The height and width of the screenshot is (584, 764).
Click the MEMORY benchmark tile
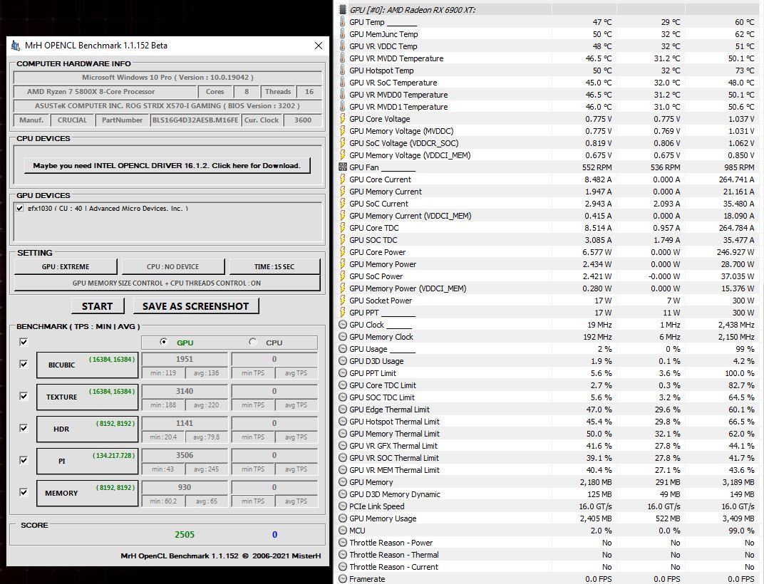pyautogui.click(x=88, y=494)
